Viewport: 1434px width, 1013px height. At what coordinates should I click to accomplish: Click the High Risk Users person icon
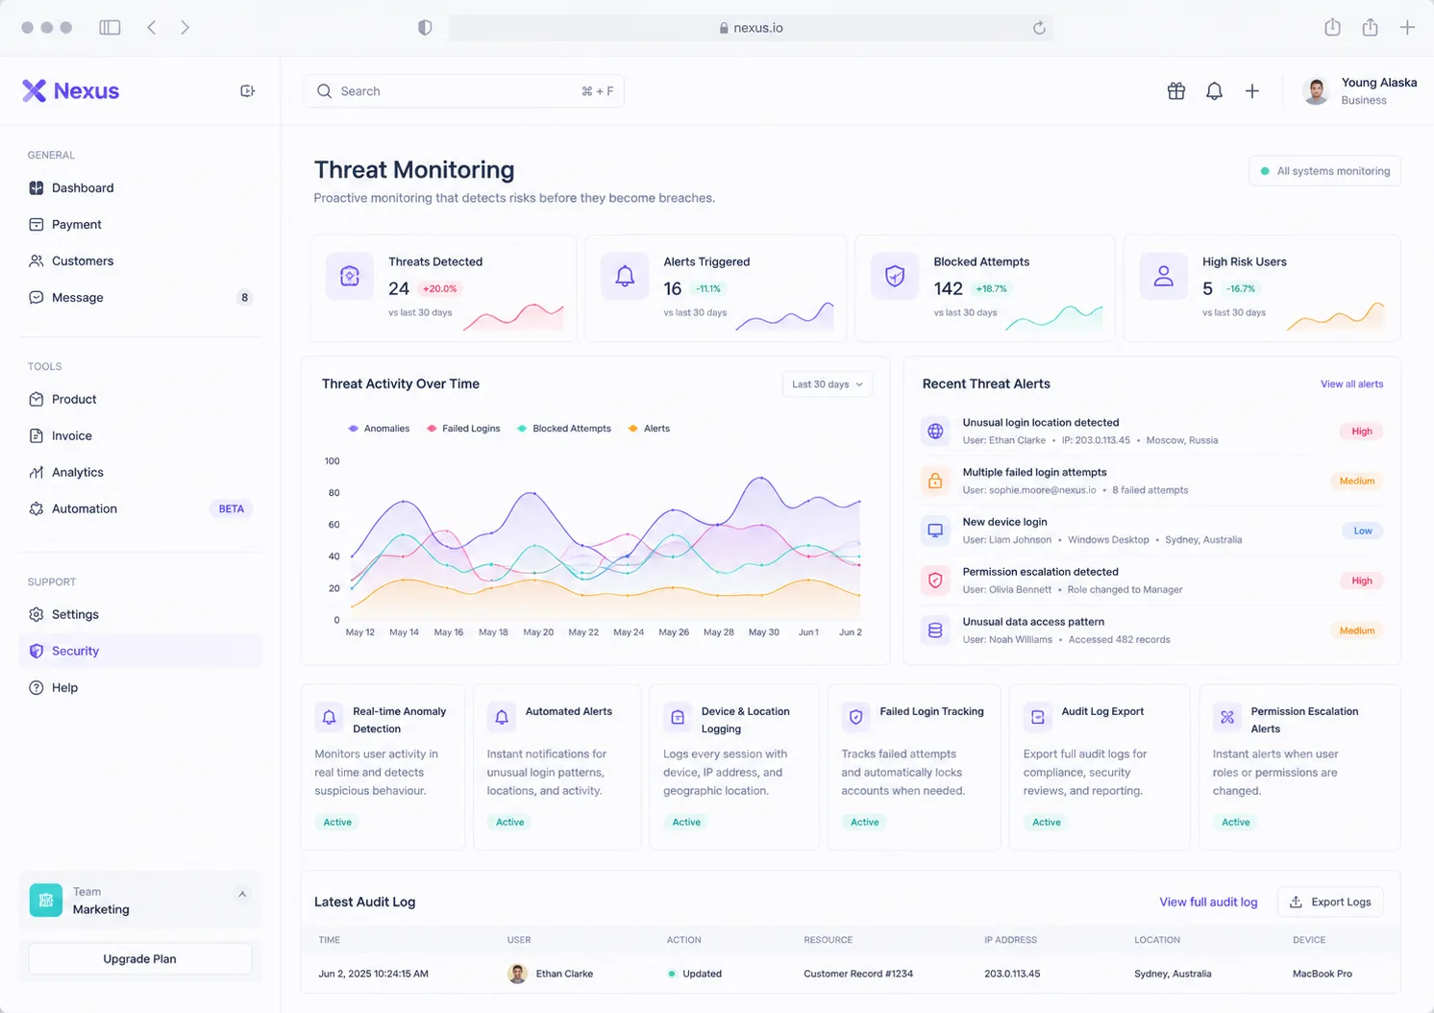1164,276
